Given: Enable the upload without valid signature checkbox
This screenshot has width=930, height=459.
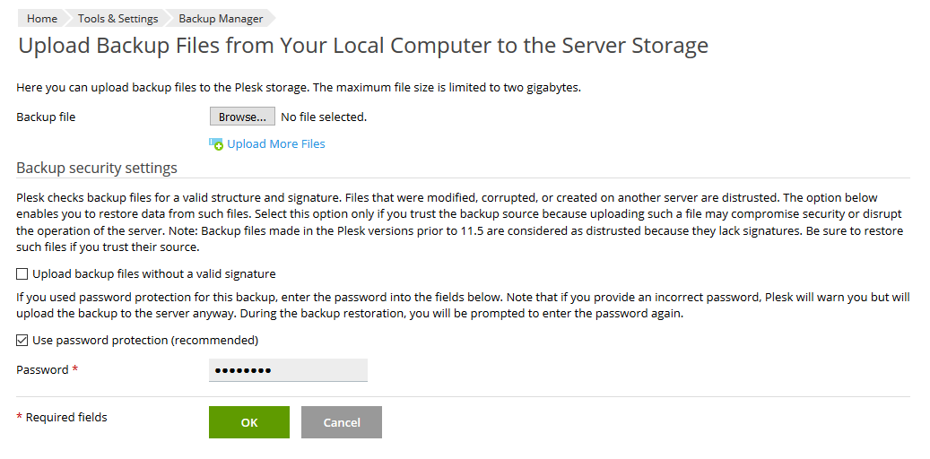Looking at the screenshot, I should [x=22, y=273].
